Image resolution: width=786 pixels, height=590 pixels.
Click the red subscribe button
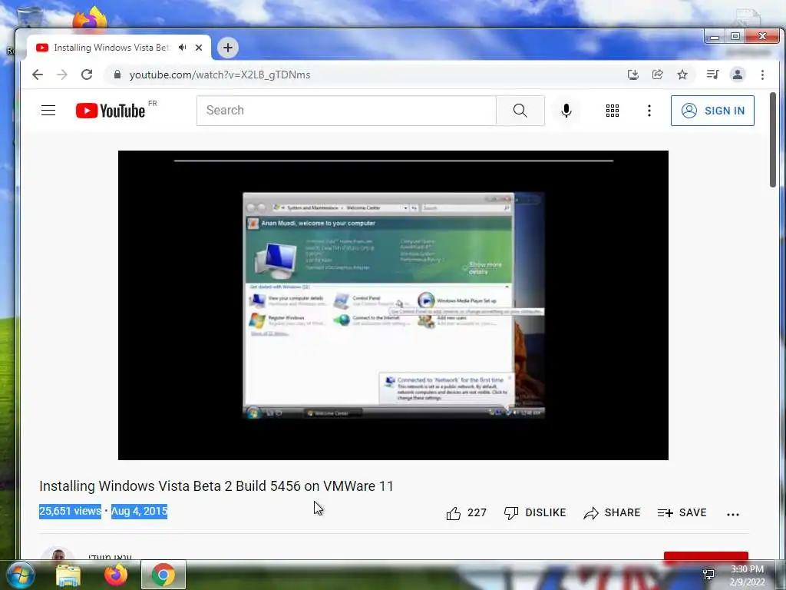pyautogui.click(x=706, y=556)
